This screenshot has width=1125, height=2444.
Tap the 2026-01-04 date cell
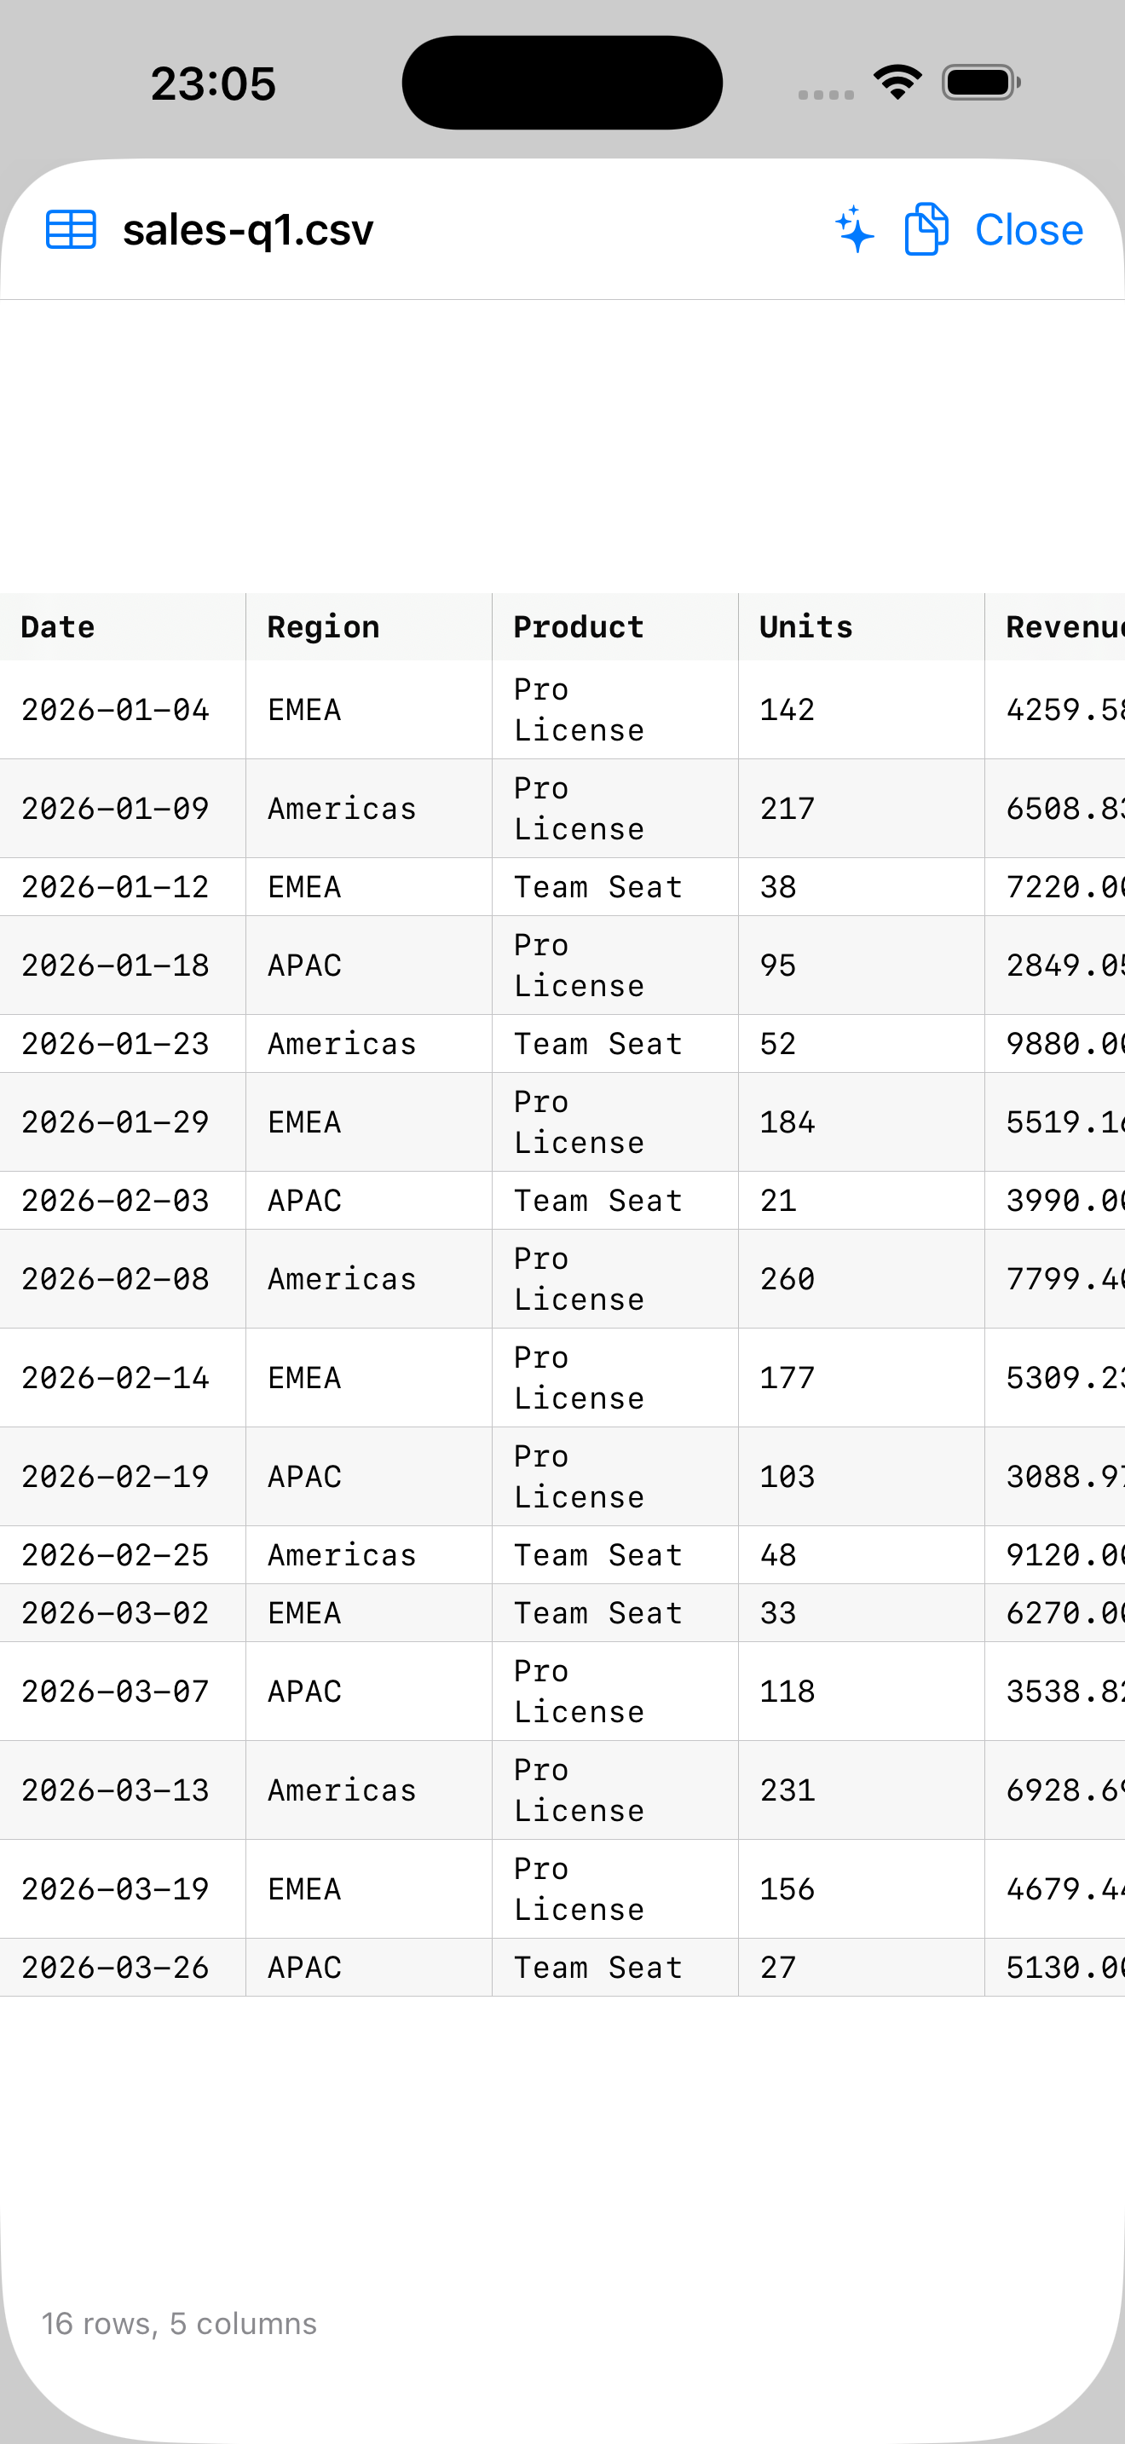pos(124,710)
